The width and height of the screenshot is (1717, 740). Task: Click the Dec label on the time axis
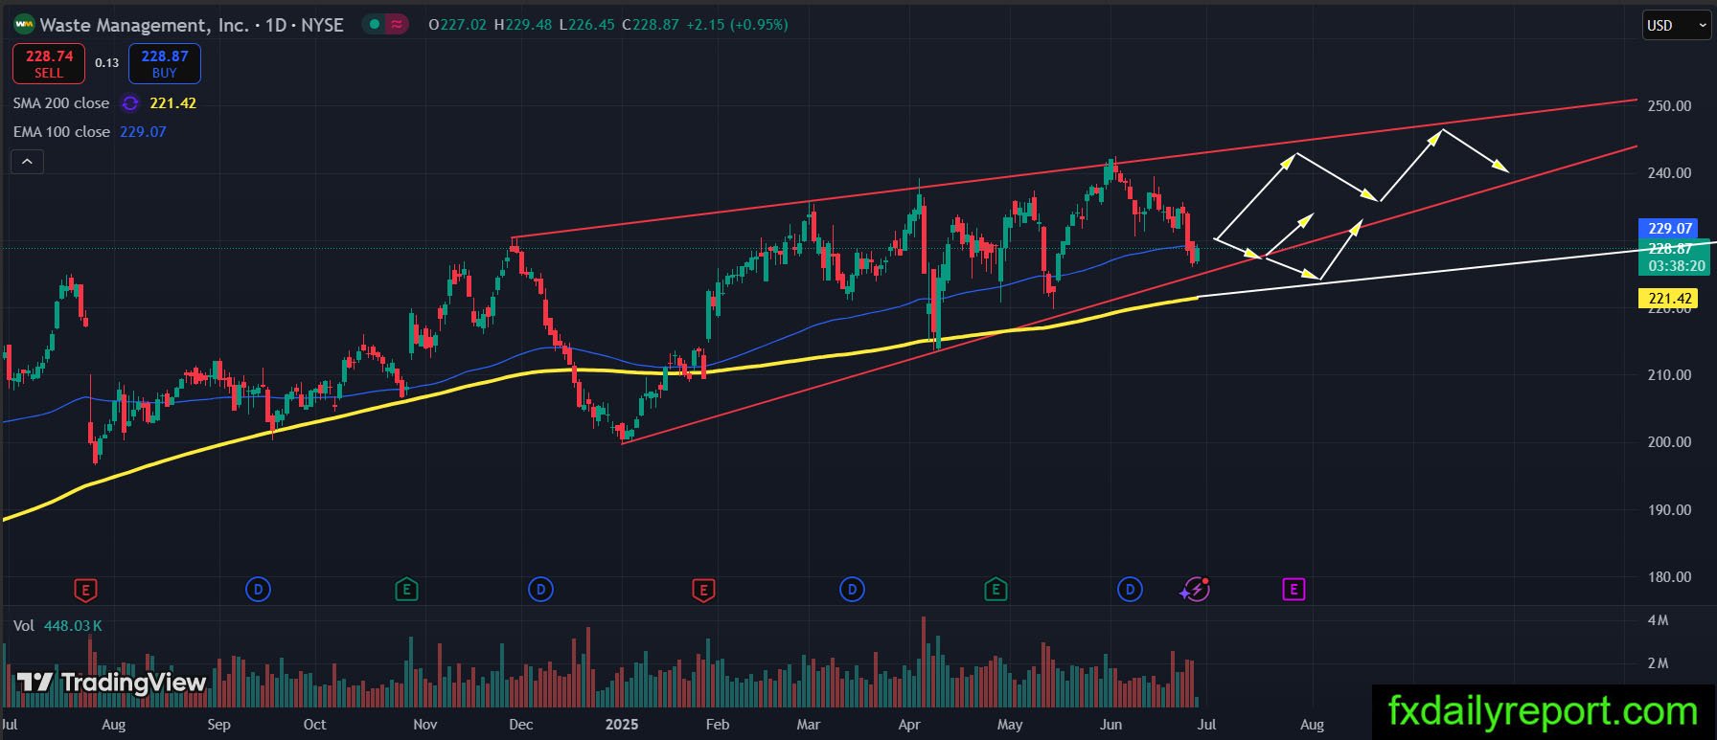(521, 725)
